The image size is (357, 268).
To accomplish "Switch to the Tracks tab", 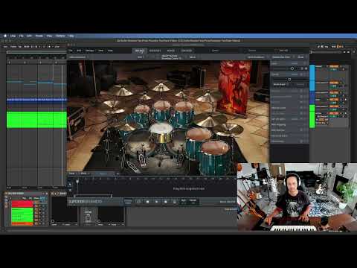I will tap(187, 51).
